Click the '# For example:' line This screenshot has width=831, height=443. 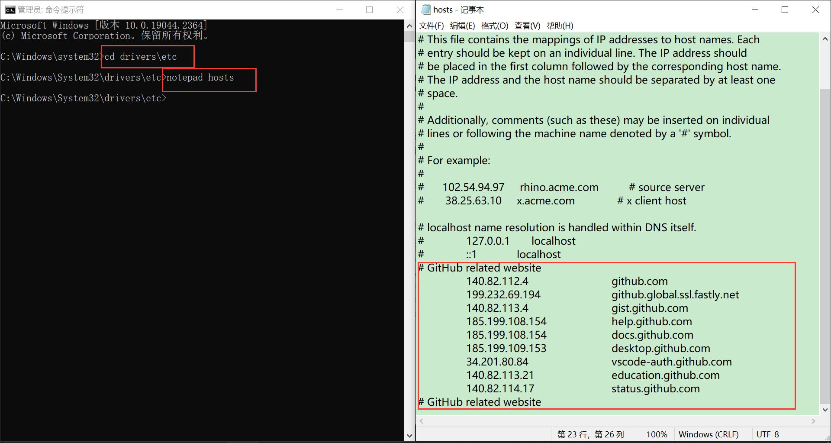[x=454, y=161]
